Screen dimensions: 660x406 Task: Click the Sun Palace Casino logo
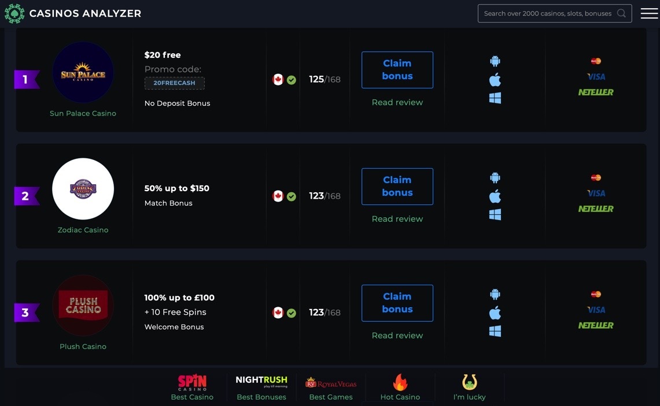coord(83,72)
